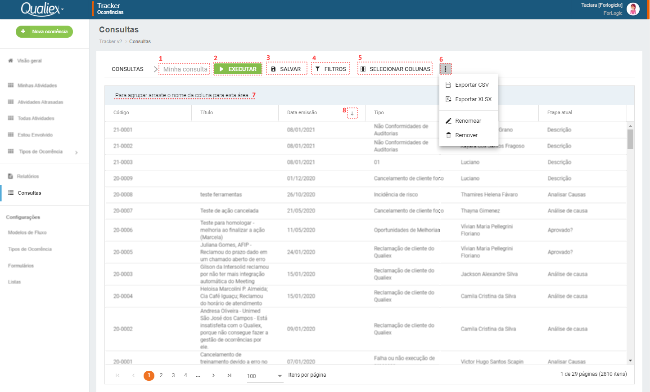Toggle sort arrow on Data emissão column

coord(352,113)
